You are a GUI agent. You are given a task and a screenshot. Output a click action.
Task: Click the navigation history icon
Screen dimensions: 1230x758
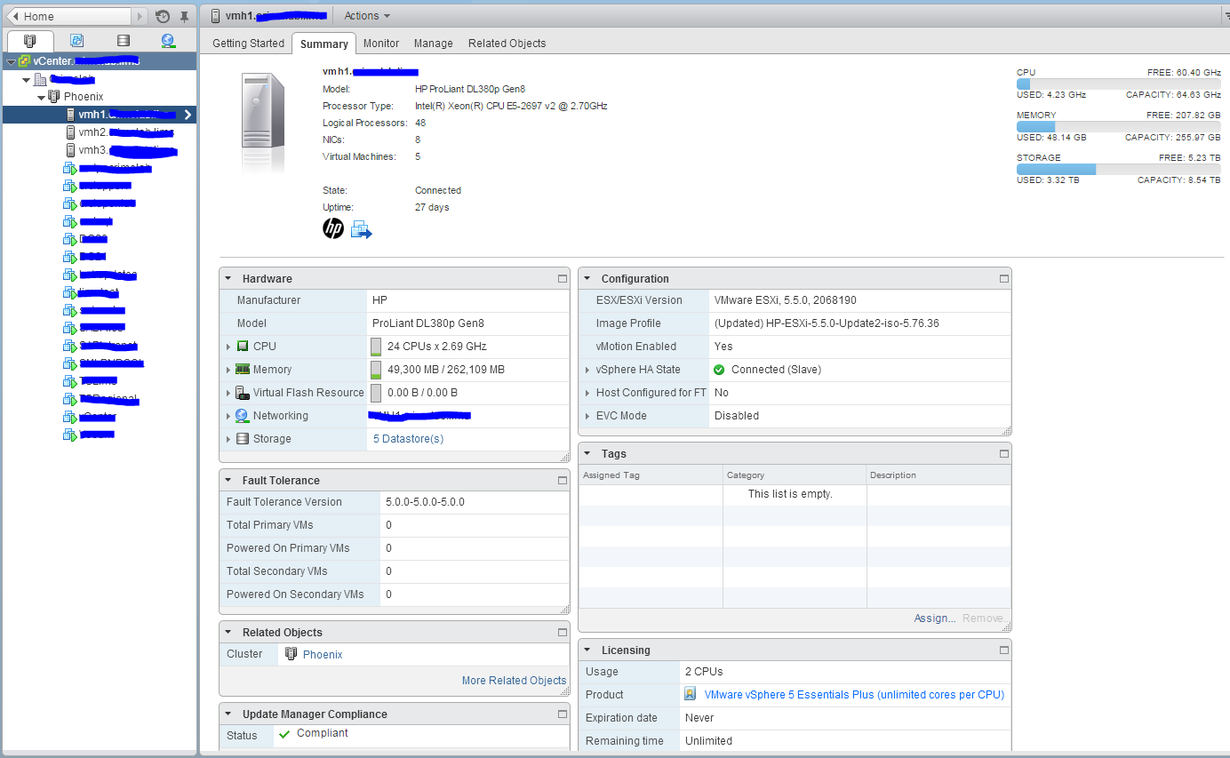163,16
